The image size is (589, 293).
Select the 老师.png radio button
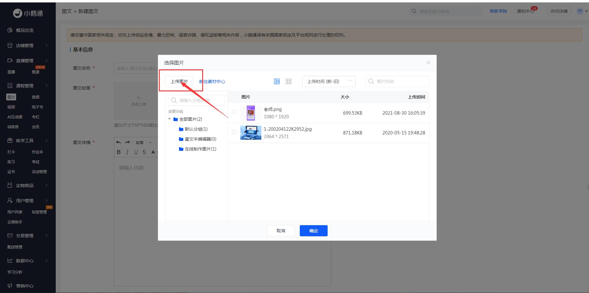pos(234,112)
